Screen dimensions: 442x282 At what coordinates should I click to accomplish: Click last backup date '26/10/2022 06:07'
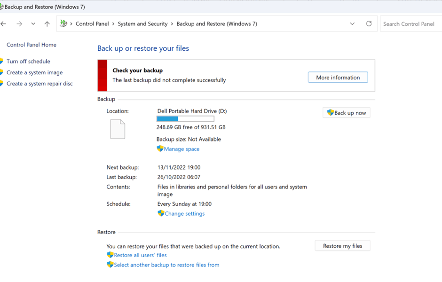pyautogui.click(x=179, y=177)
